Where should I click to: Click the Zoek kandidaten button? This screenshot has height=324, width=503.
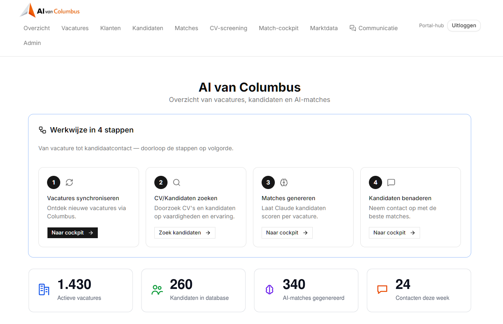point(185,233)
